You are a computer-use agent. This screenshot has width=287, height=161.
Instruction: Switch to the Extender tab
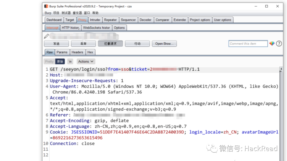[x=180, y=20]
